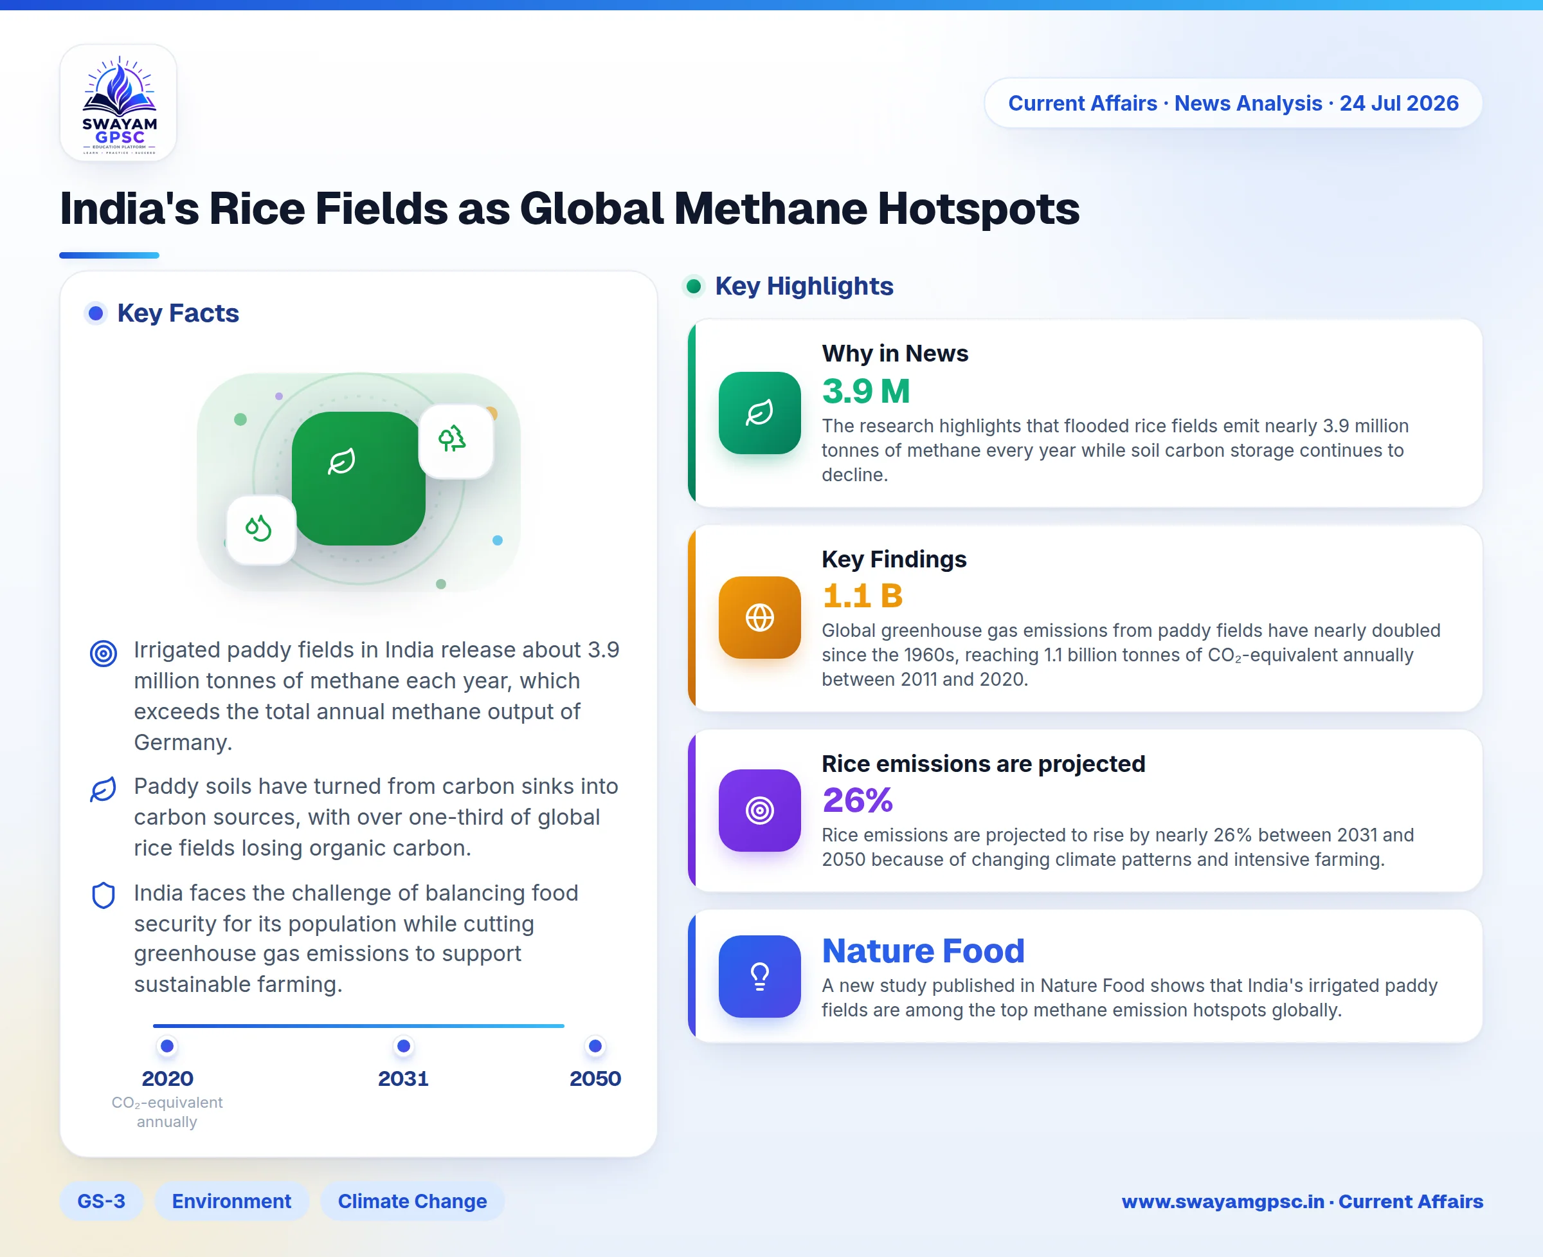1543x1257 pixels.
Task: Click the orange globe icon in Key Findings card
Action: pos(759,618)
